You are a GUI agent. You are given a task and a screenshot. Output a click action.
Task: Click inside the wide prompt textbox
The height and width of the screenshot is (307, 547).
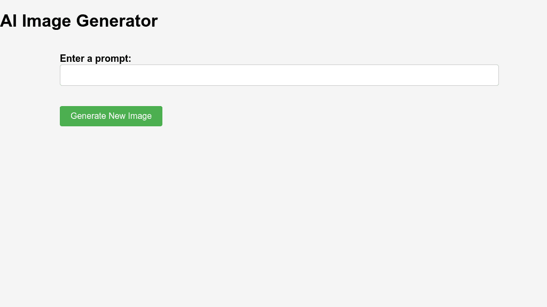[x=279, y=75]
